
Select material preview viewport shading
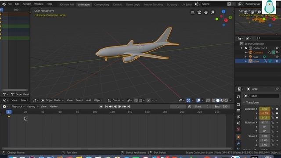point(222,101)
